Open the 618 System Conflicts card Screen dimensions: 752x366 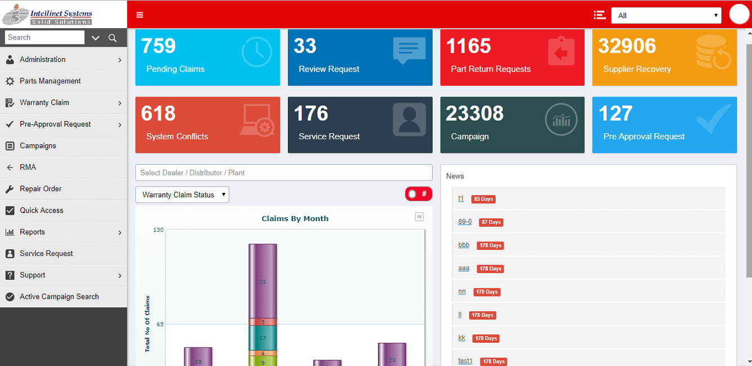207,125
